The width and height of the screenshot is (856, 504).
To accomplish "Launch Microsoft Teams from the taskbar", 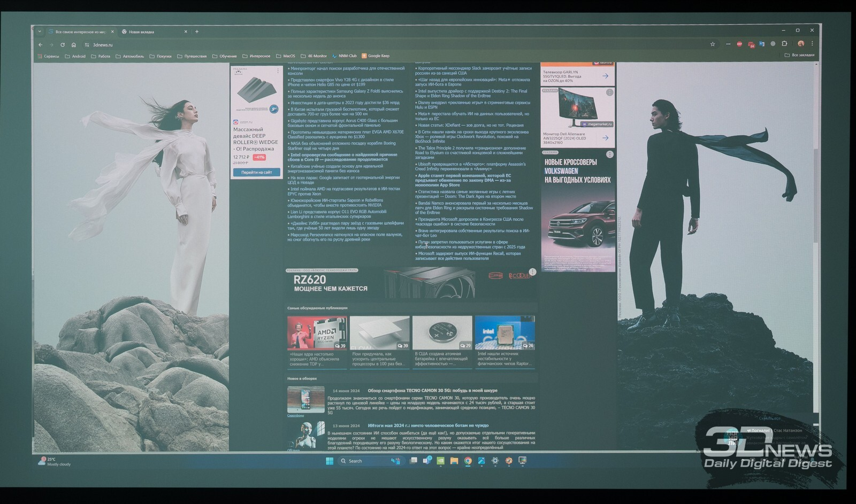I will 427,460.
